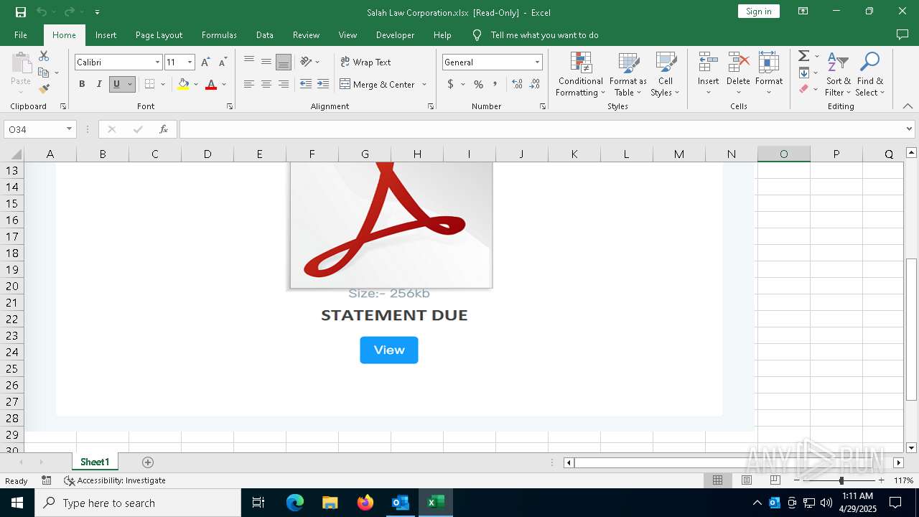Click Decrease Decimal icon
Image resolution: width=919 pixels, height=517 pixels.
(x=535, y=84)
